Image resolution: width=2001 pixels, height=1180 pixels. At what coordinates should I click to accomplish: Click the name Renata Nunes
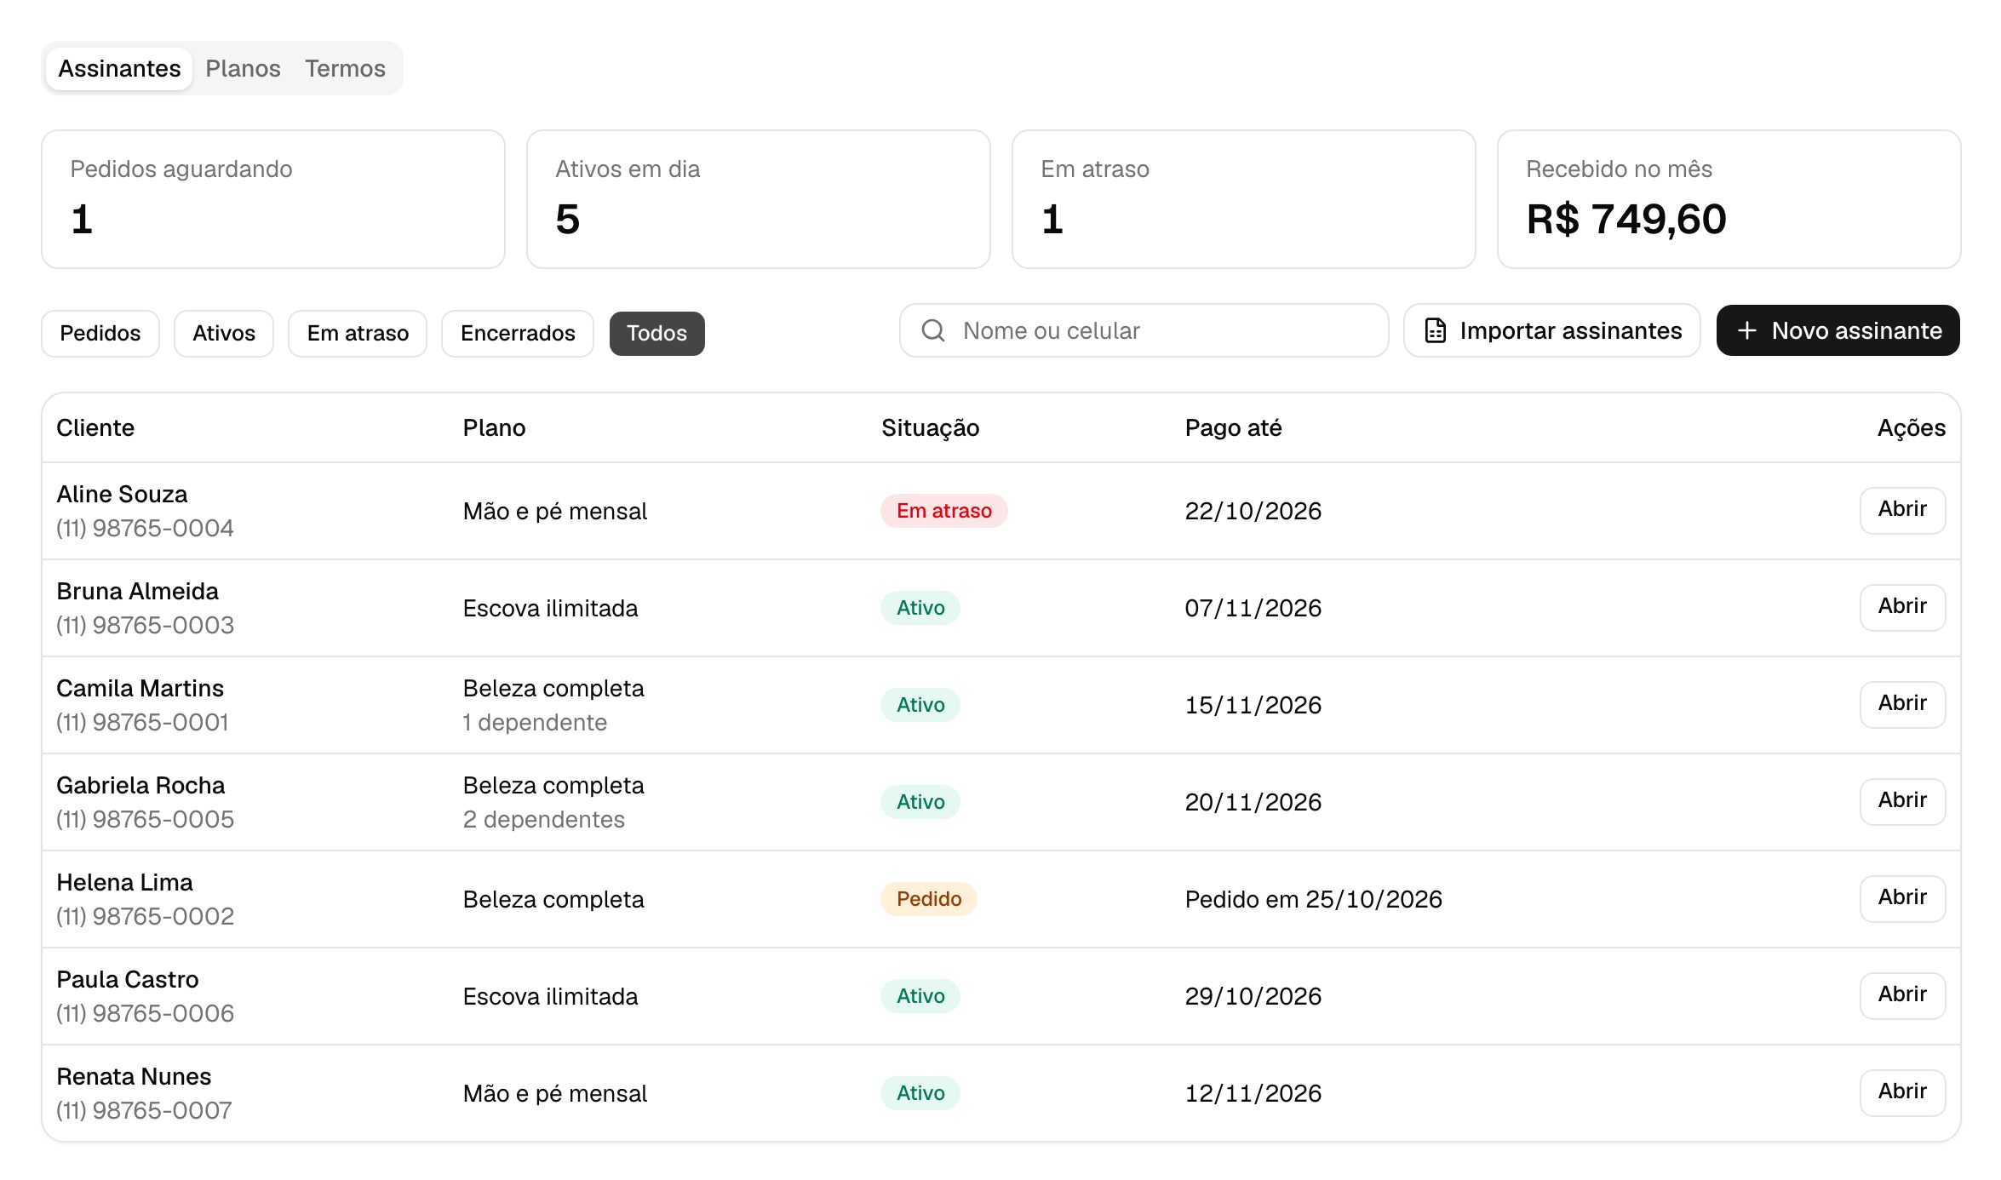point(134,1076)
